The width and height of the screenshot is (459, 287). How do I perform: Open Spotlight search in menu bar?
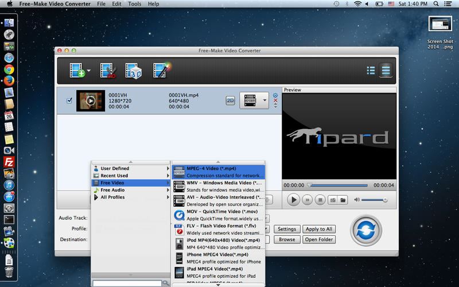point(436,4)
